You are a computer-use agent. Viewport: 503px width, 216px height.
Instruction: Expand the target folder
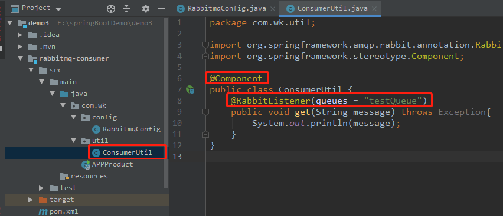click(x=31, y=200)
